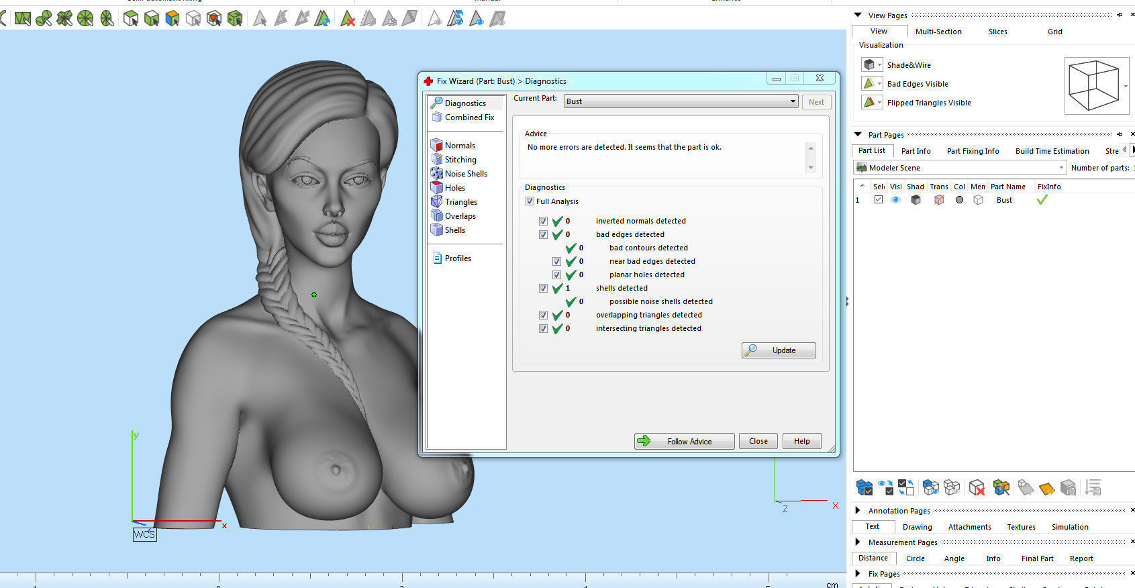Toggle overlapping triangles detected checkbox
Image resolution: width=1135 pixels, height=588 pixels.
[x=543, y=315]
